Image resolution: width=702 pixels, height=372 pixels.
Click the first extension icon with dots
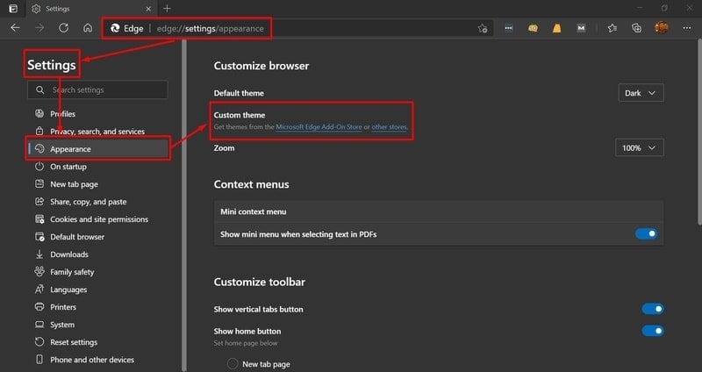click(509, 28)
